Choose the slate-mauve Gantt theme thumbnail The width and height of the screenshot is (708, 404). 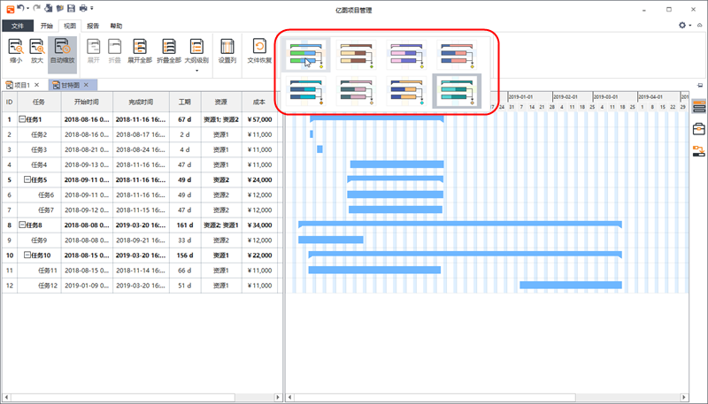pyautogui.click(x=357, y=92)
